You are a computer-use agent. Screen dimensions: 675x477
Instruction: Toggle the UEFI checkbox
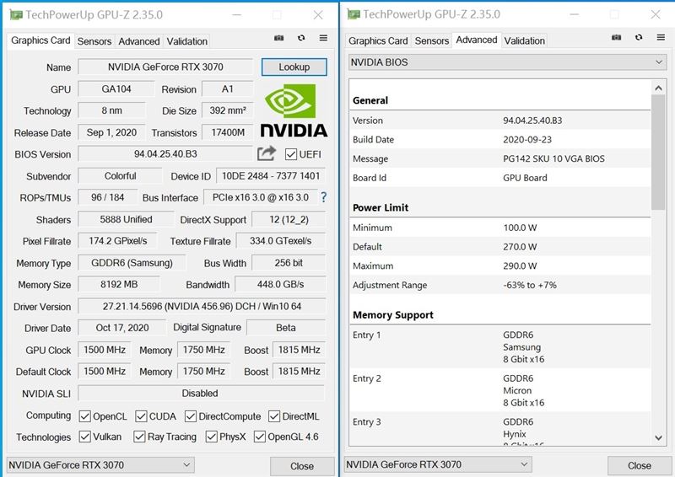291,154
